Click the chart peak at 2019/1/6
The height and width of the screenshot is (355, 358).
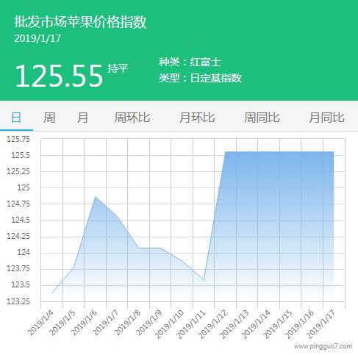[x=96, y=196]
